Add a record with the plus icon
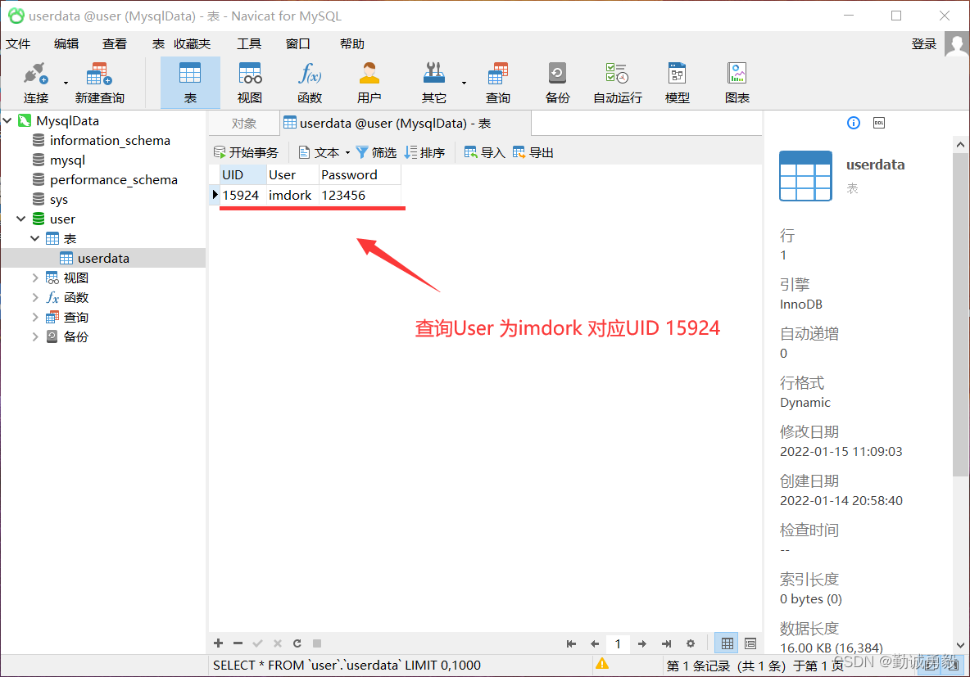Viewport: 970px width, 677px height. pyautogui.click(x=219, y=643)
